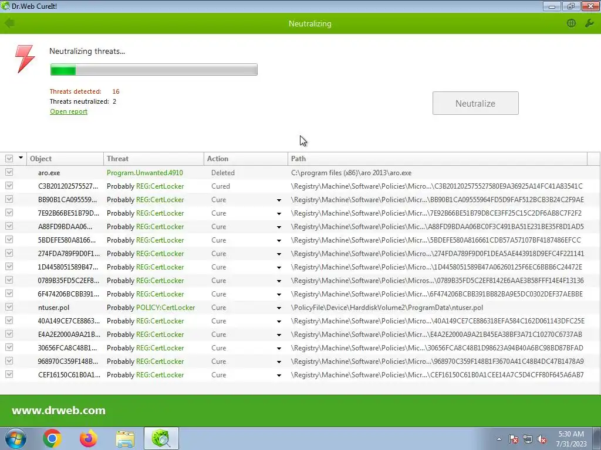Uncheck the C3B201202575527 row checkbox
601x450 pixels.
click(x=9, y=186)
